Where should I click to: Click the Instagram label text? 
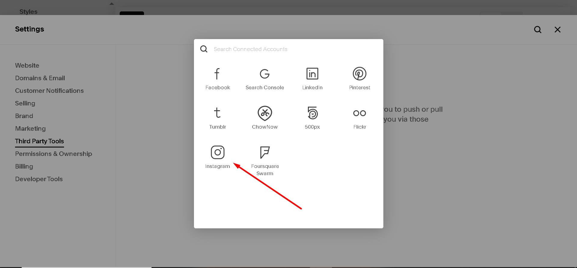217,166
